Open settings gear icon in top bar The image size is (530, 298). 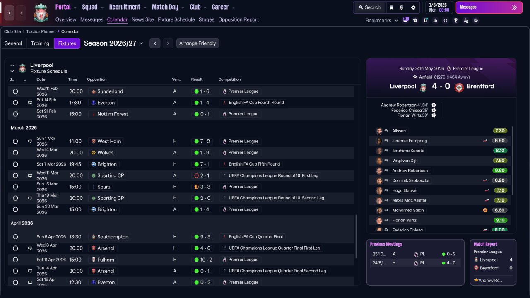pyautogui.click(x=413, y=7)
